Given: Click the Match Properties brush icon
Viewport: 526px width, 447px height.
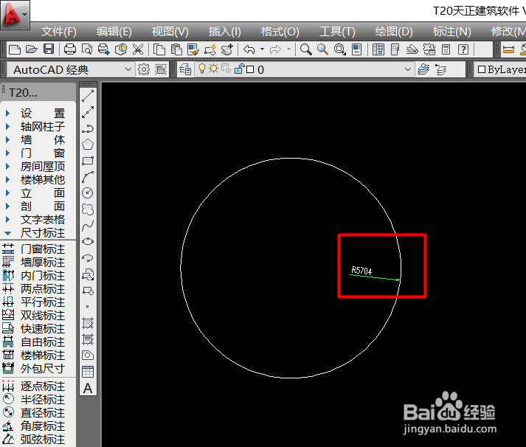Looking at the screenshot, I should coord(193,49).
